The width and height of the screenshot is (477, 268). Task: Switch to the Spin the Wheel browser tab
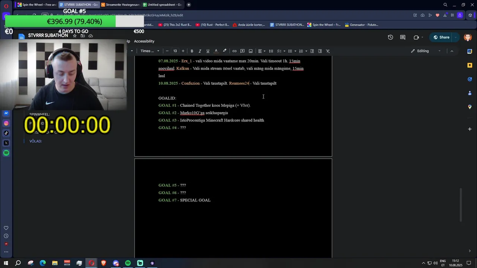click(x=37, y=5)
